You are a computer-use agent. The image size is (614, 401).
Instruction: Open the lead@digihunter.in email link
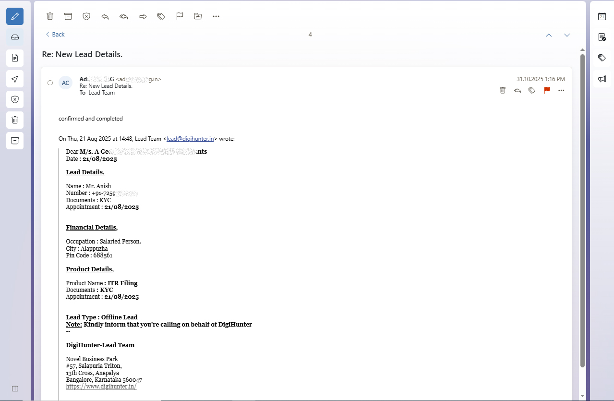coord(190,139)
